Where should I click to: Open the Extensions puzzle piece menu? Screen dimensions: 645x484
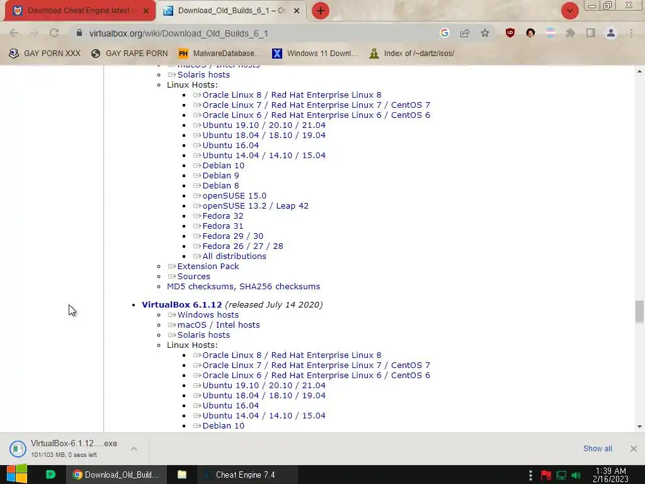(x=570, y=33)
